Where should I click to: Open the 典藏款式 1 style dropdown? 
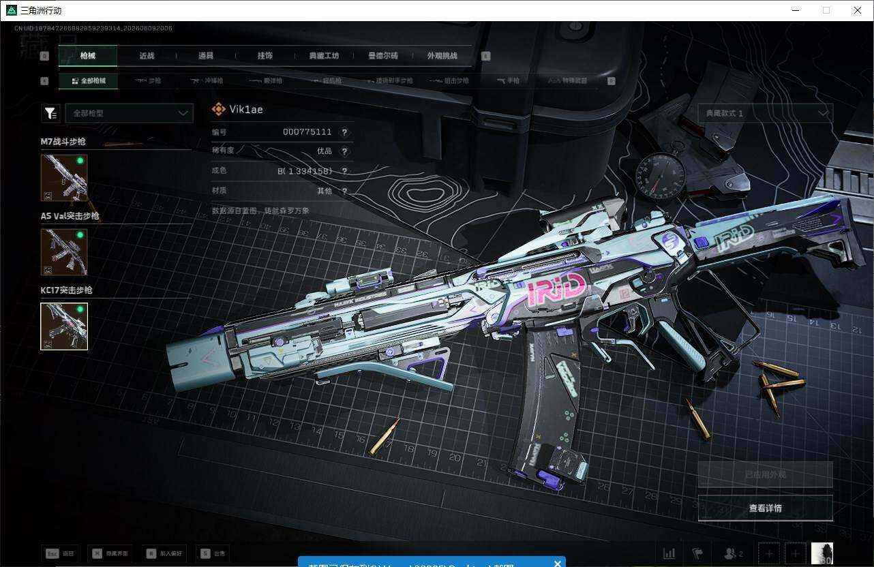pyautogui.click(x=765, y=113)
